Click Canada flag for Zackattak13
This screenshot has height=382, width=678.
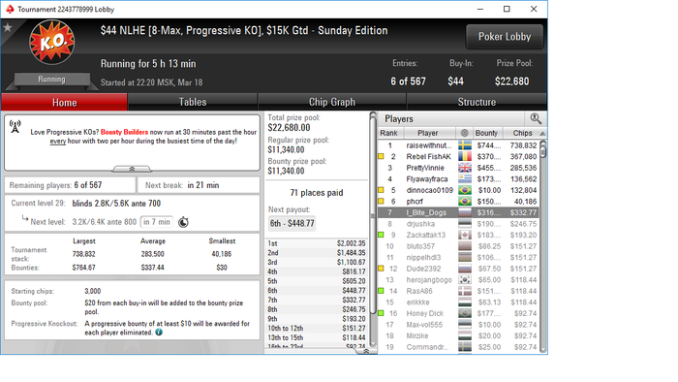coord(465,235)
